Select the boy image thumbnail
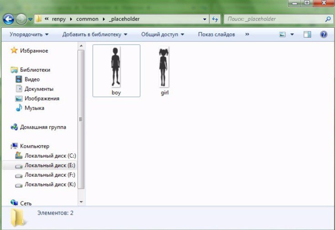This screenshot has height=230, width=335. (x=116, y=67)
